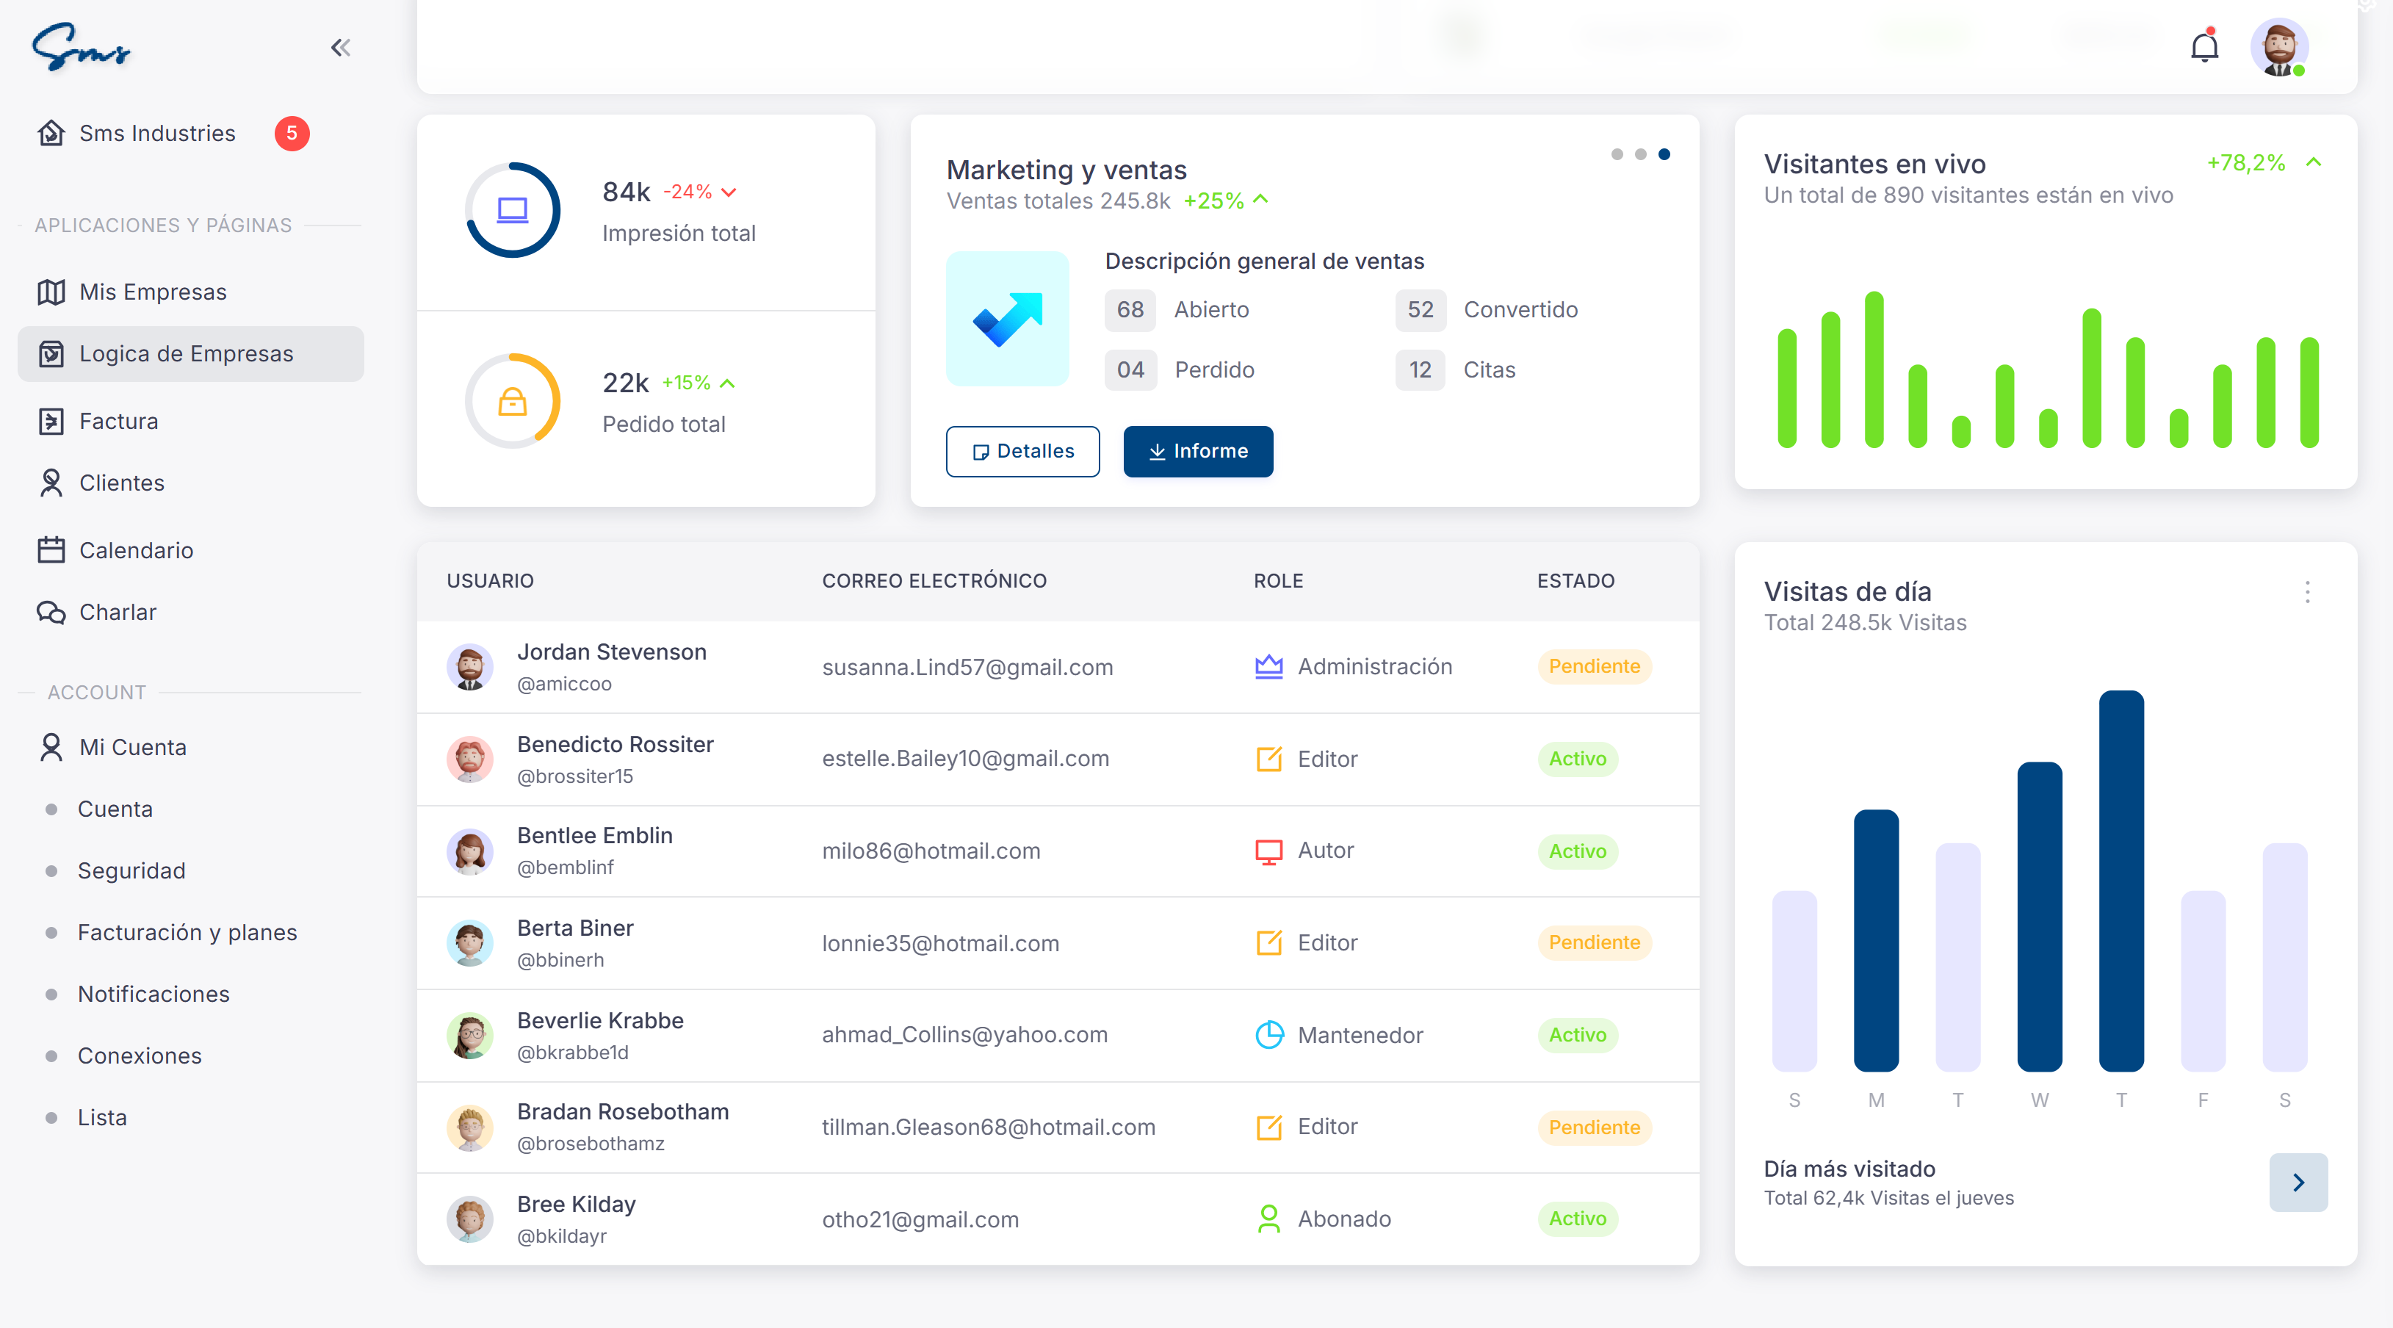
Task: Click the Sms Industries home icon
Action: 50,133
